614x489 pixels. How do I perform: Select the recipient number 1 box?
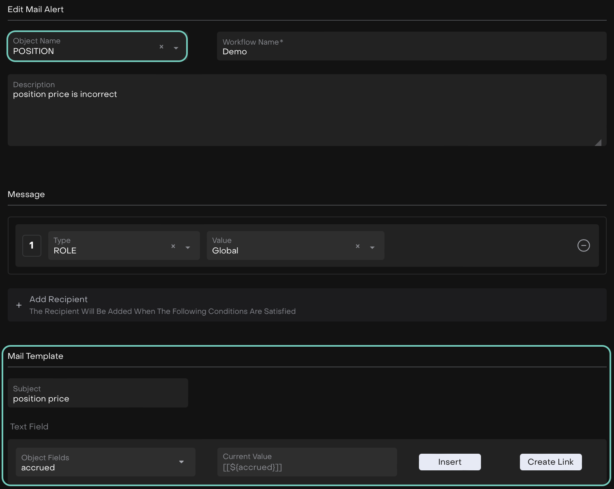click(32, 246)
